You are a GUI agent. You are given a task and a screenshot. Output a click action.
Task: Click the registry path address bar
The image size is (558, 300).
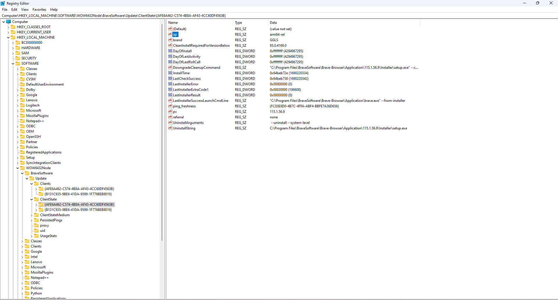279,16
